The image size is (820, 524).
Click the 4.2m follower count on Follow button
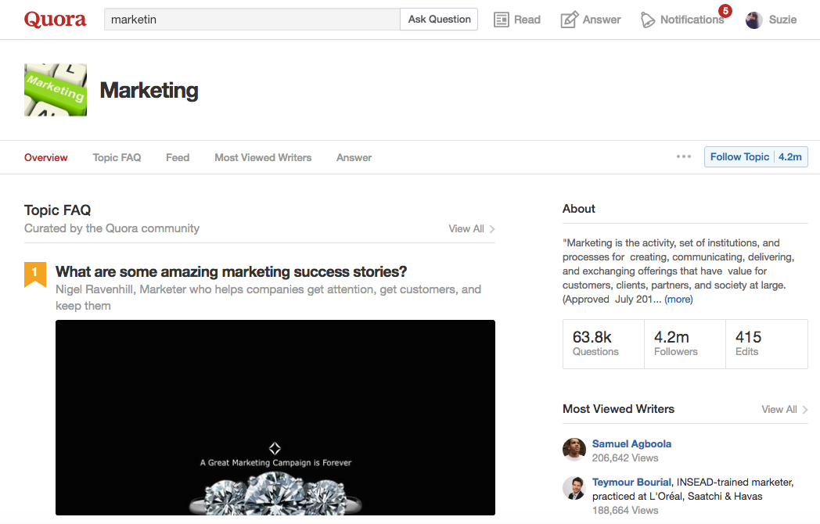pos(789,157)
